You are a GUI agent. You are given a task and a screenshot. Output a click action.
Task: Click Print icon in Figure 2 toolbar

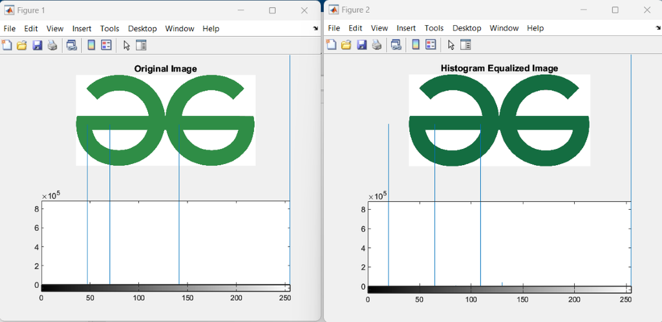(x=377, y=45)
